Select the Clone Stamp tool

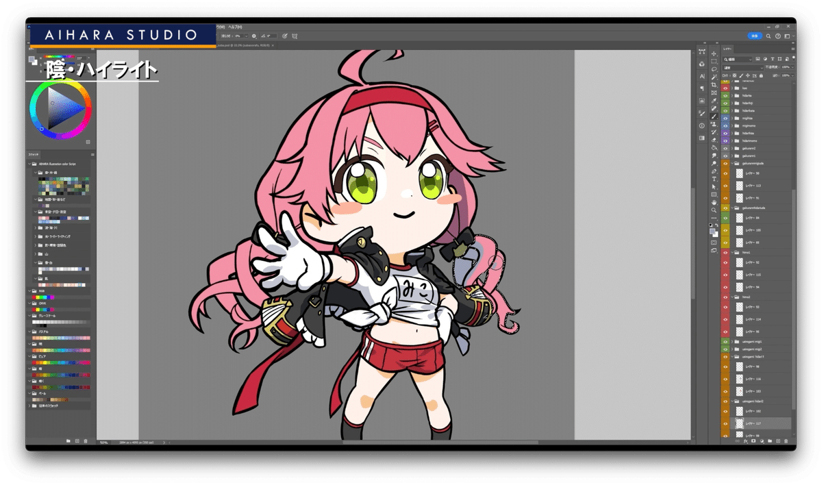[x=714, y=124]
